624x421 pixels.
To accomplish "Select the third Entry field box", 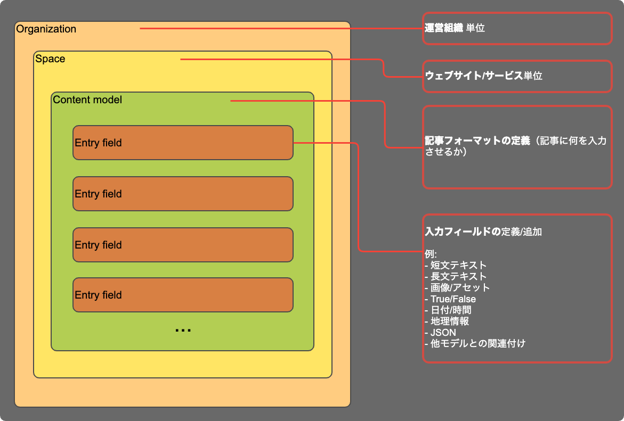I will [183, 245].
